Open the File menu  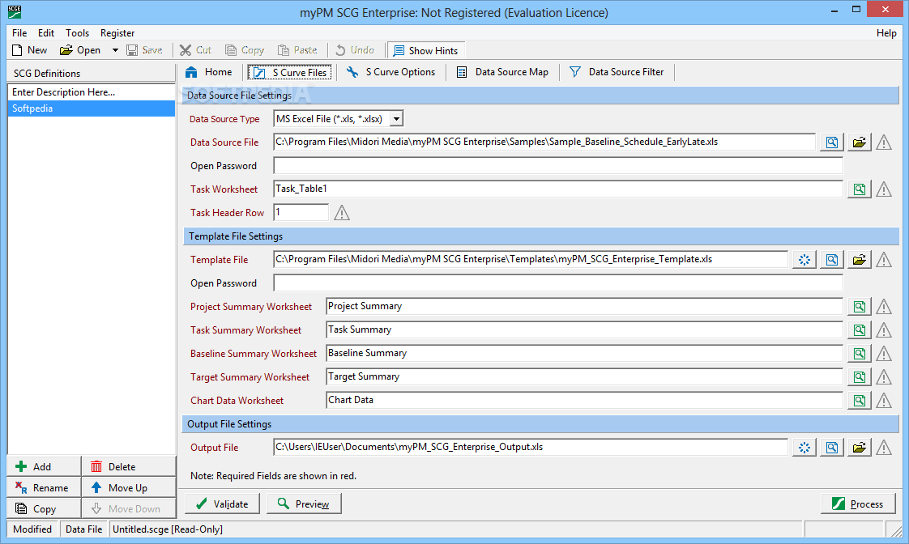[19, 33]
